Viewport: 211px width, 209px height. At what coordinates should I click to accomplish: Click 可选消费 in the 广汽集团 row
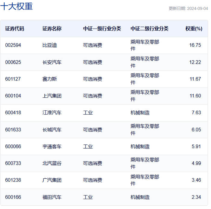coord(93,180)
